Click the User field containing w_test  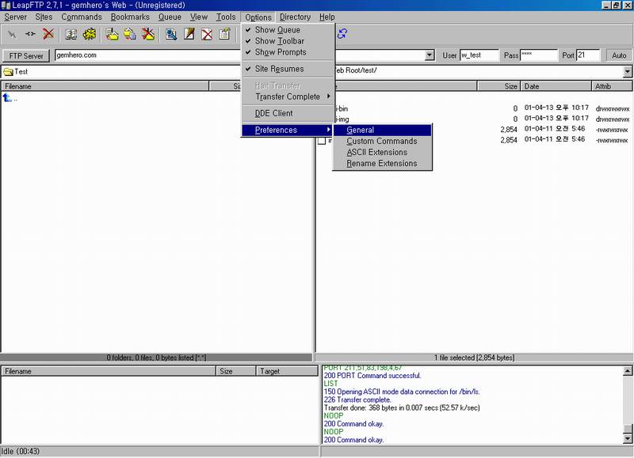click(x=479, y=55)
